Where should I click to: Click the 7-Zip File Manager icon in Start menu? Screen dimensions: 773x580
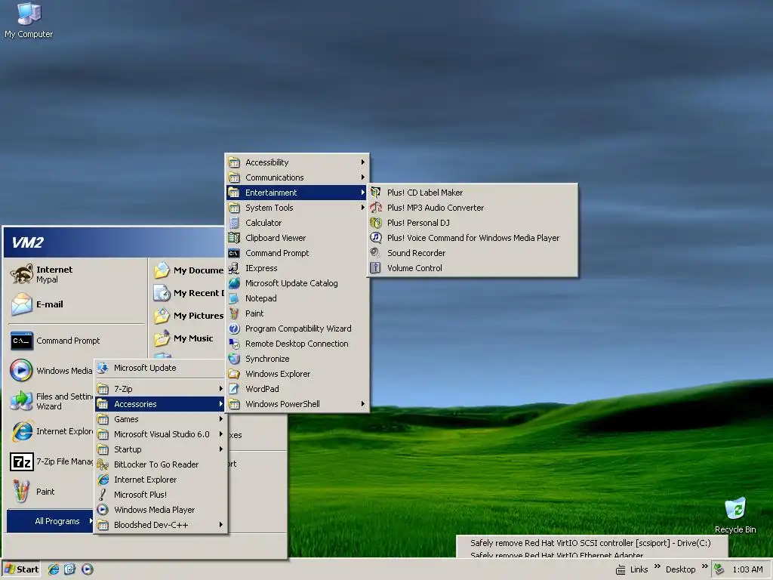tap(22, 462)
